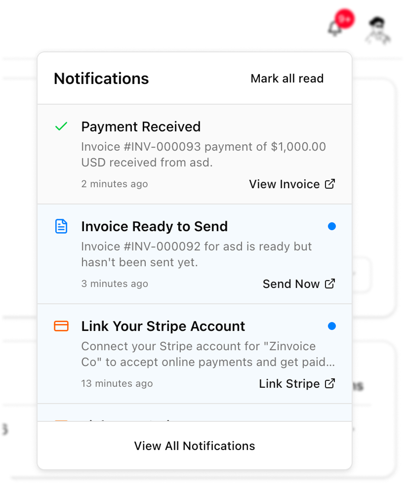Click the external-link icon beside Send Now
This screenshot has height=490, width=405.
click(330, 284)
